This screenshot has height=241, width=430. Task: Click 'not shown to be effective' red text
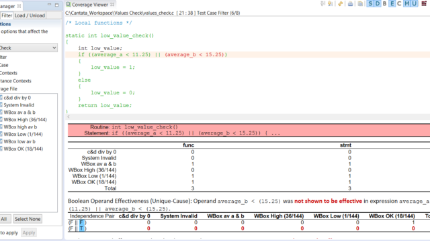tap(329, 201)
